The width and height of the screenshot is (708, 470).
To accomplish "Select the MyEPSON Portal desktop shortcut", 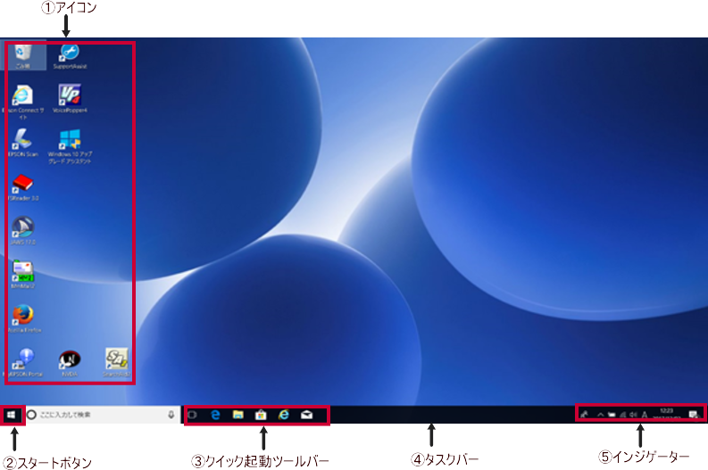I will click(x=23, y=362).
